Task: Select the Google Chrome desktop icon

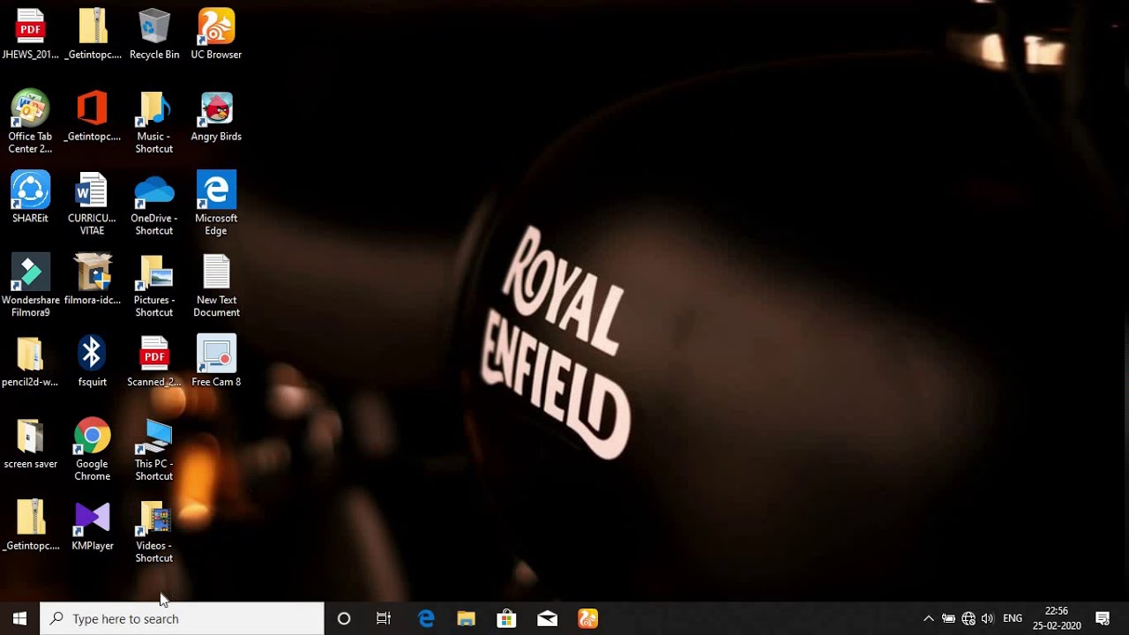Action: coord(93,450)
